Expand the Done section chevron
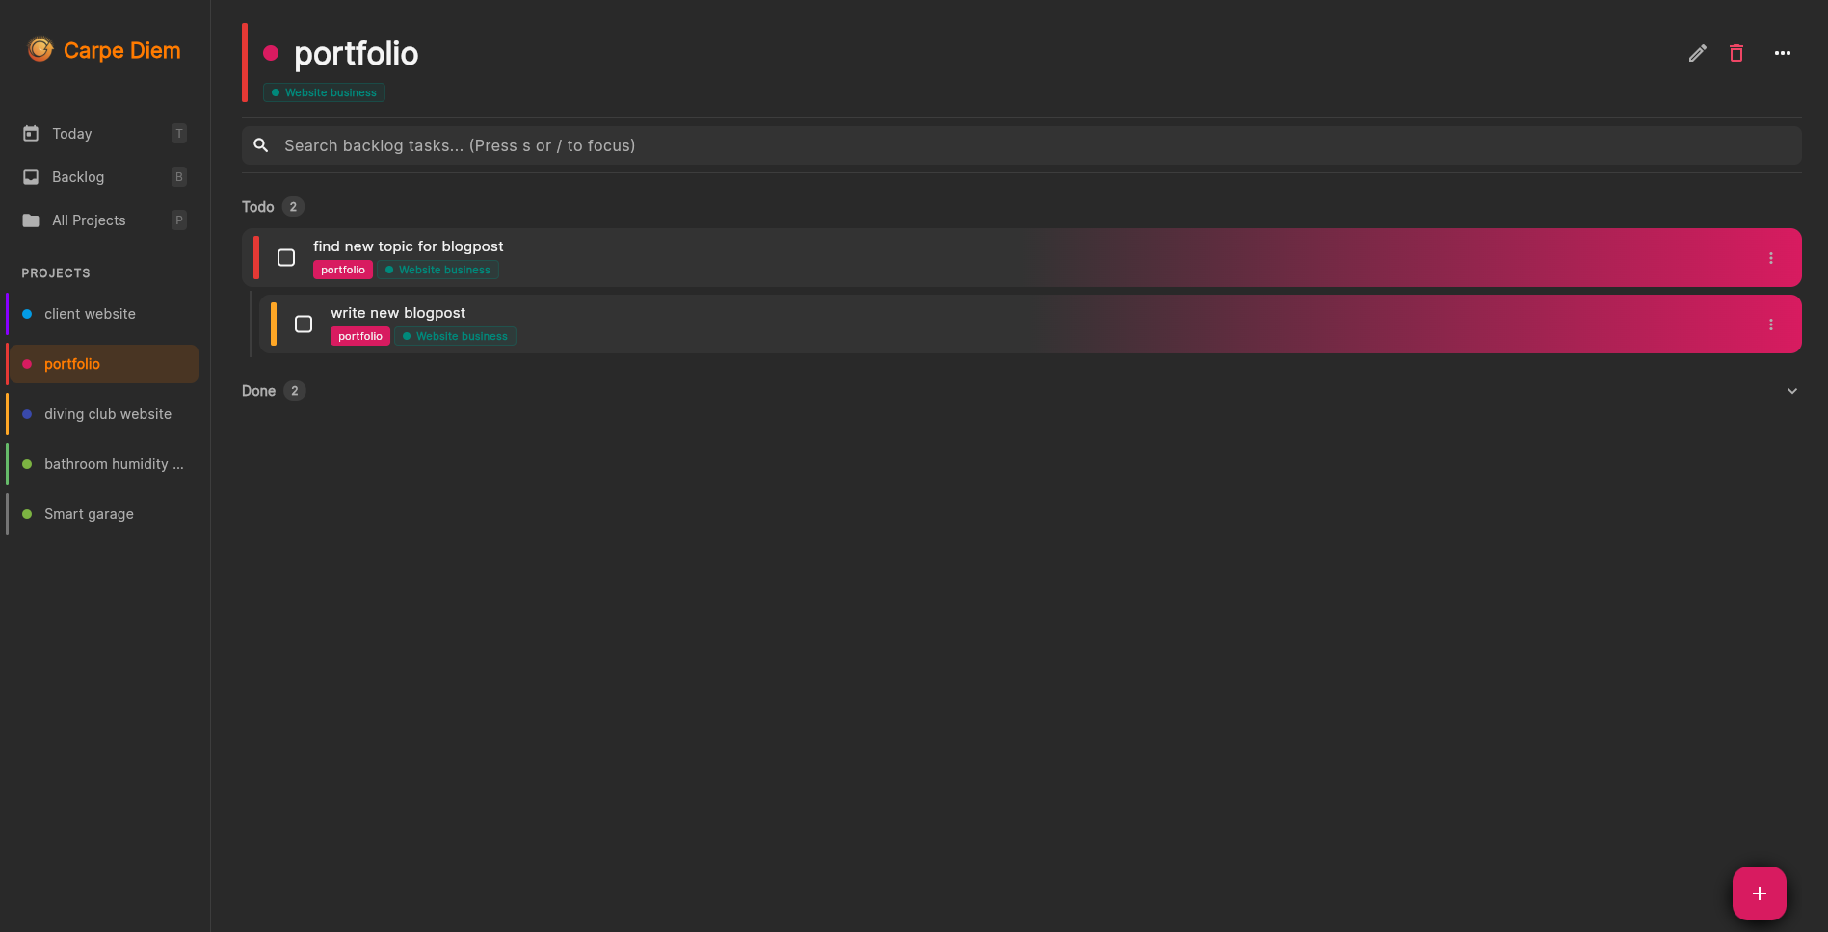The width and height of the screenshot is (1828, 932). 1791,391
